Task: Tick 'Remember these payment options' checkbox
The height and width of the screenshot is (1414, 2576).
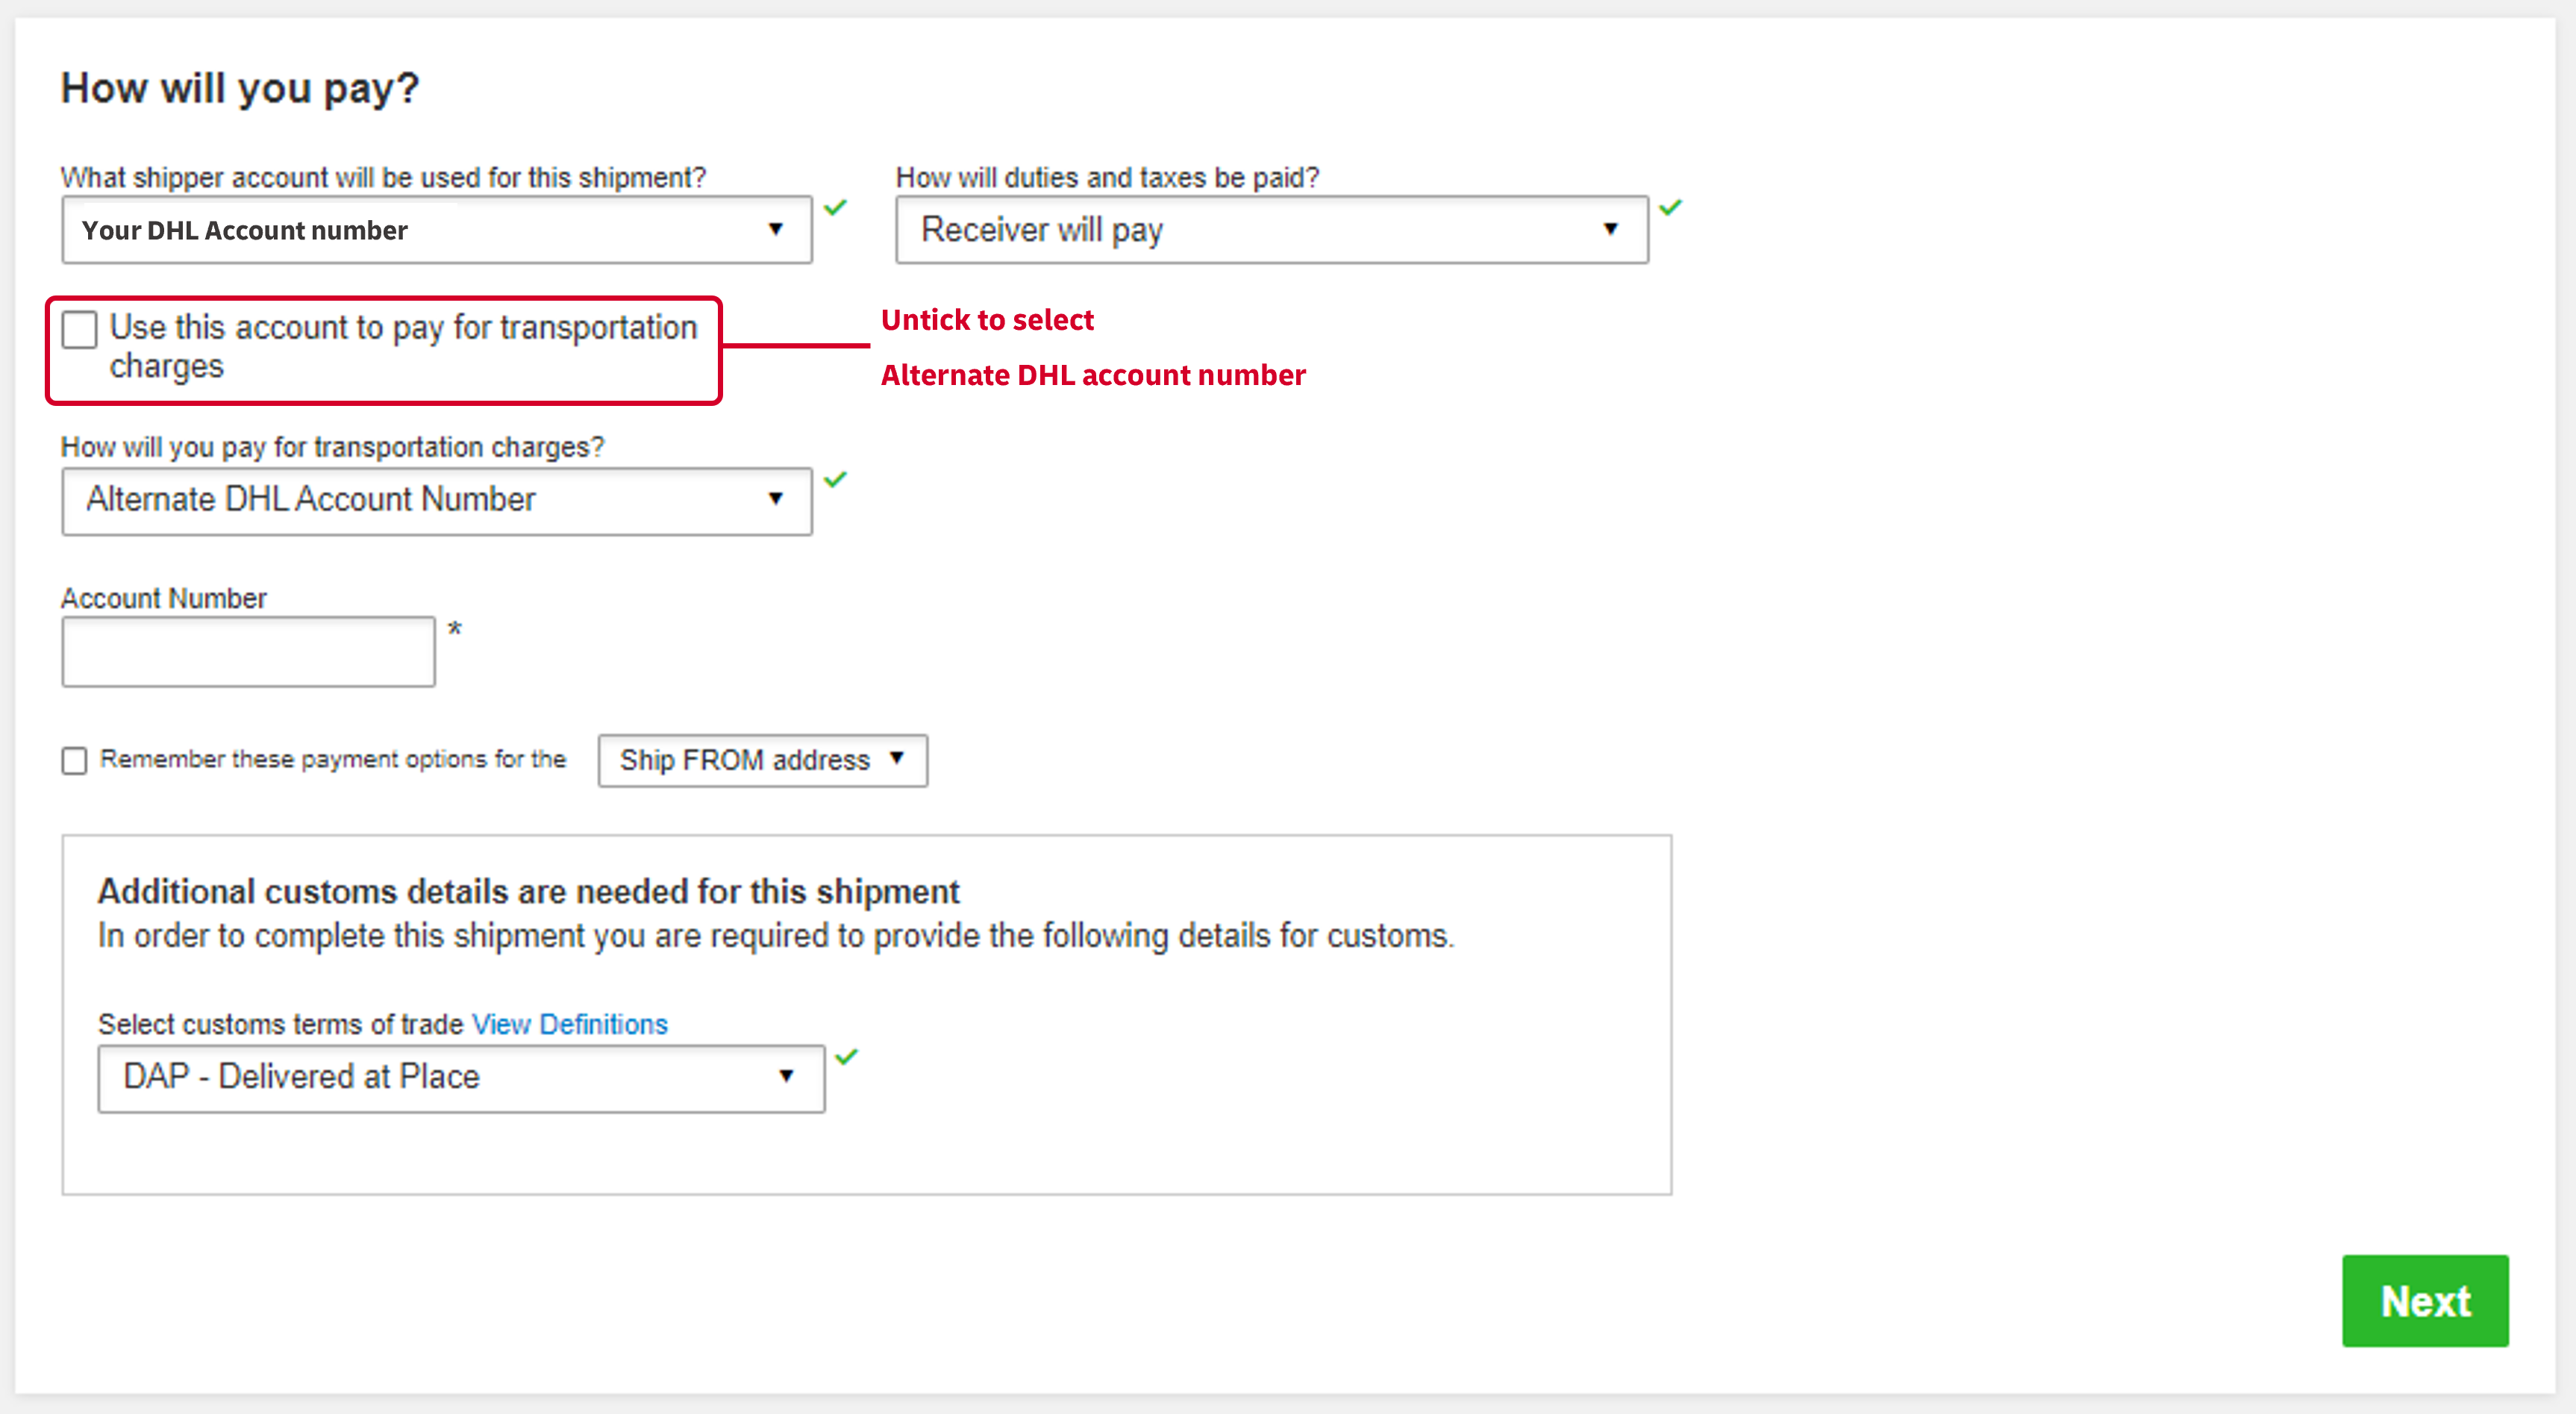Action: coord(74,760)
